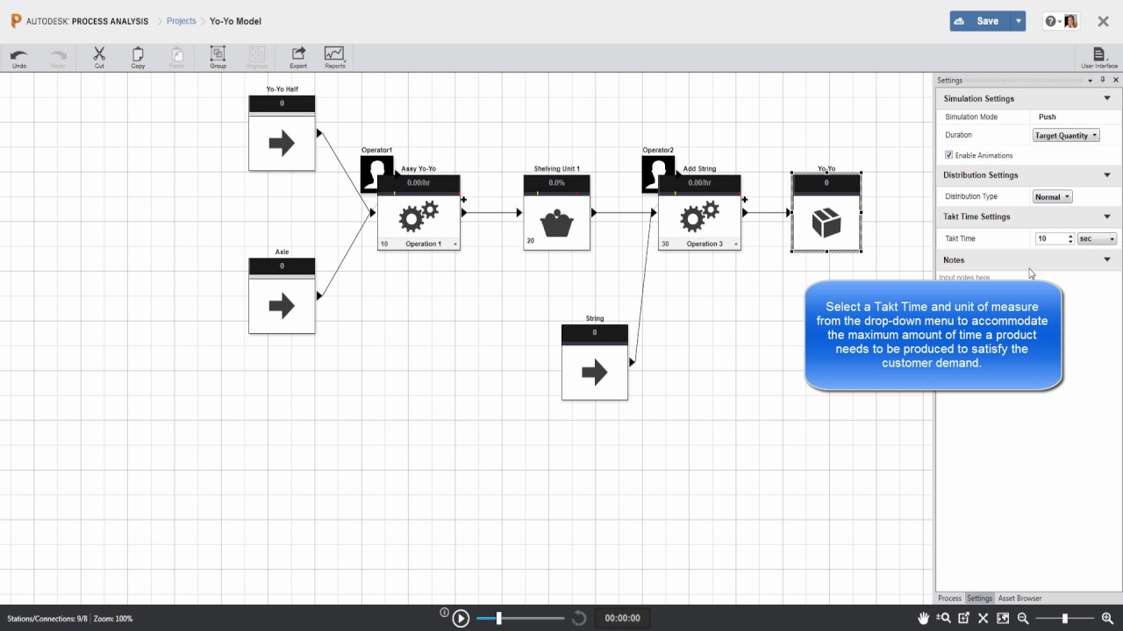Open Reports from toolbar
1123x631 pixels.
click(334, 58)
